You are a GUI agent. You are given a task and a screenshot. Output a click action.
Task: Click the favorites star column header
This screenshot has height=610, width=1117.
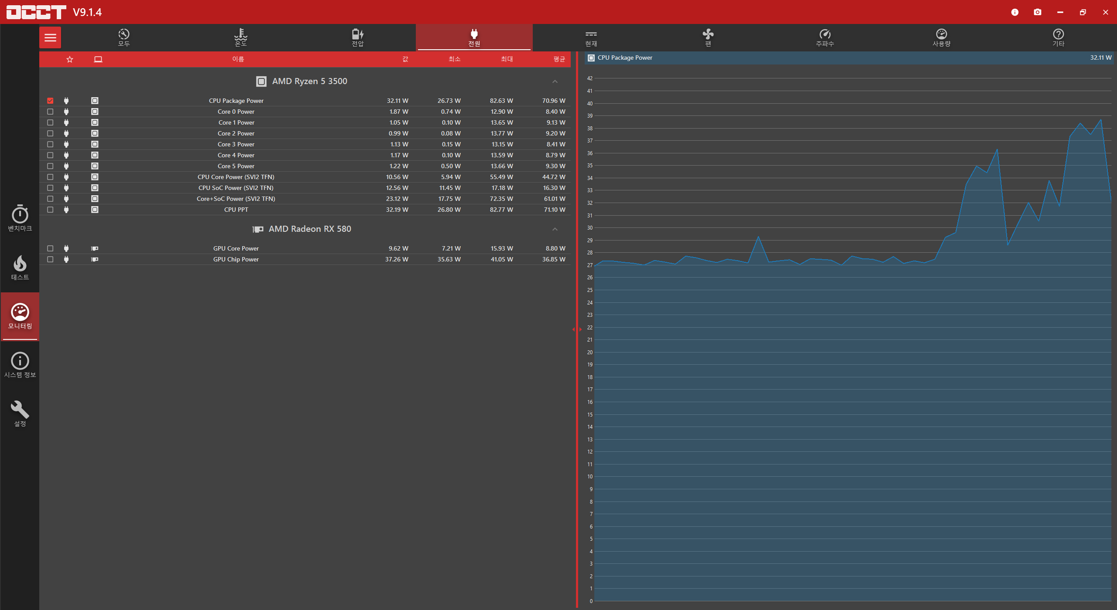[x=69, y=59]
